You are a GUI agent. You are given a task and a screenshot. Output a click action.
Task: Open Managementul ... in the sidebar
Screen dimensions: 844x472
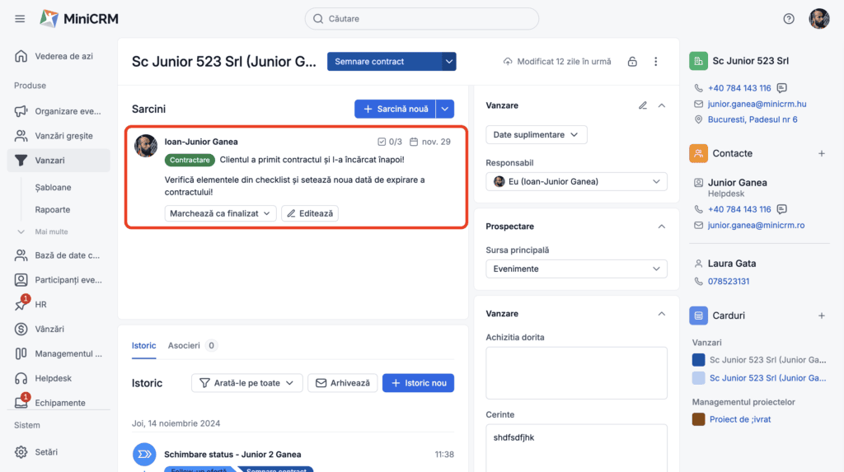pyautogui.click(x=59, y=353)
